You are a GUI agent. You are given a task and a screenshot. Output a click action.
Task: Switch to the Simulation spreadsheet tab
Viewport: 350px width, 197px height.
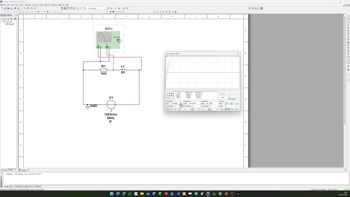pyautogui.click(x=37, y=186)
